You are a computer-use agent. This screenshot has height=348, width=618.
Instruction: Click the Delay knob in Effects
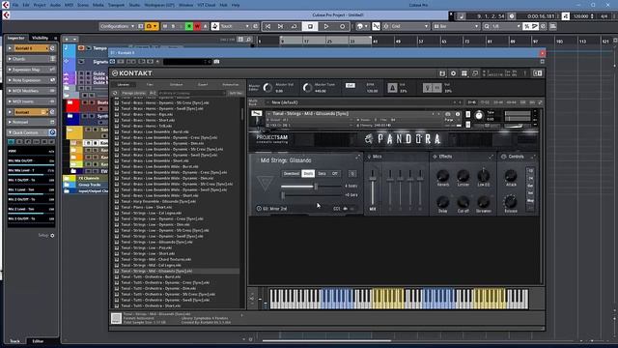click(442, 202)
